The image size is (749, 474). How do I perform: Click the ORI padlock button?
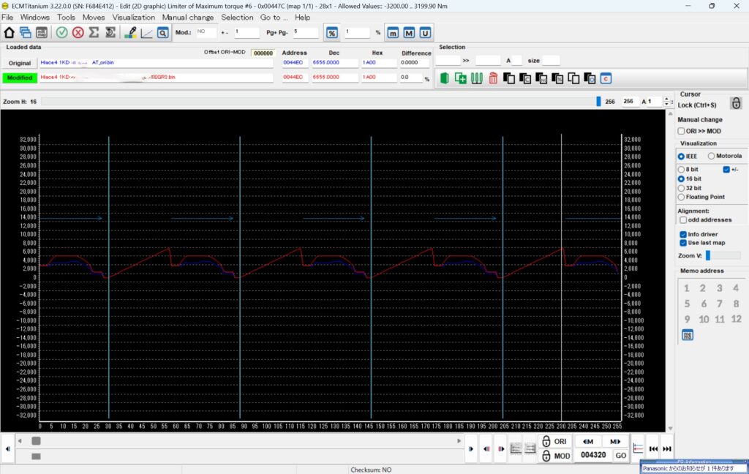(554, 441)
